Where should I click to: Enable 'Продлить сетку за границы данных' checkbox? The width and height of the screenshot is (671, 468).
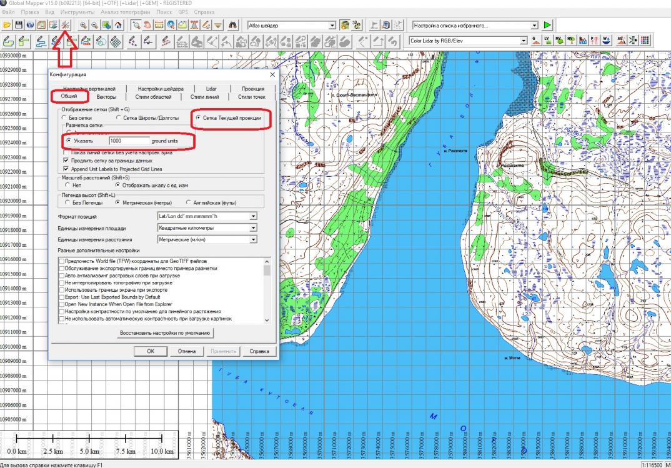tap(67, 160)
